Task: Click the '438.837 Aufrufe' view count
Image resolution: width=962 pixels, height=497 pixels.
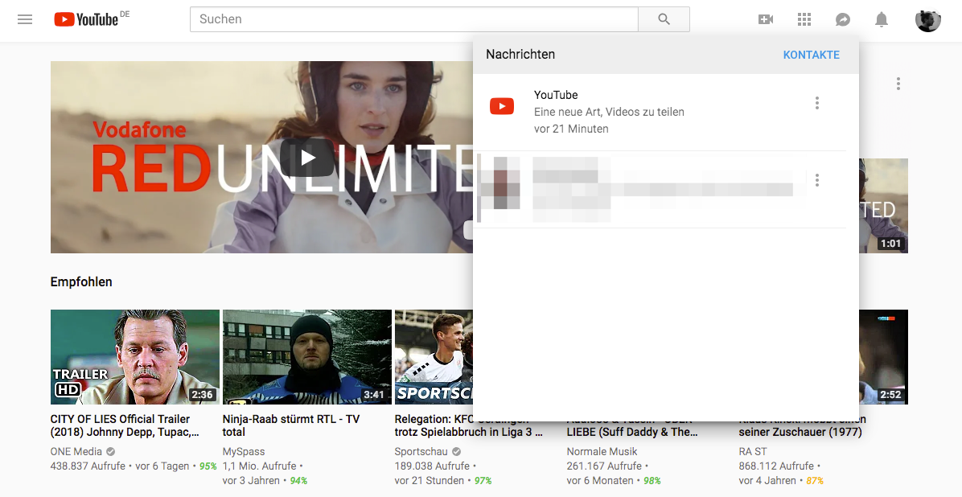Action: pyautogui.click(x=88, y=466)
